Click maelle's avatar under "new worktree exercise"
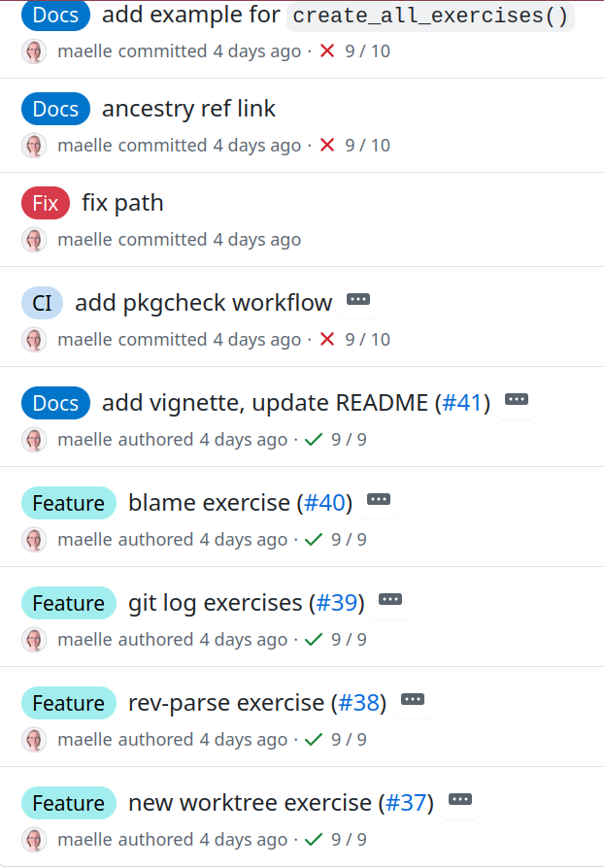 33,840
